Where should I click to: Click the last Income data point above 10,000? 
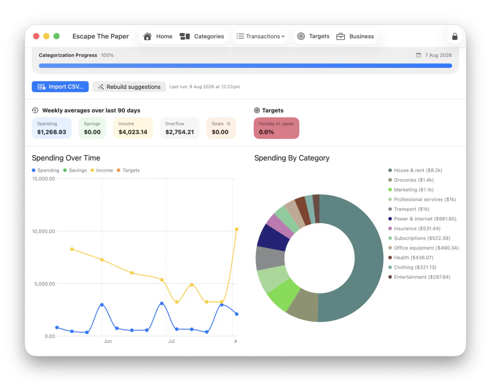click(236, 229)
